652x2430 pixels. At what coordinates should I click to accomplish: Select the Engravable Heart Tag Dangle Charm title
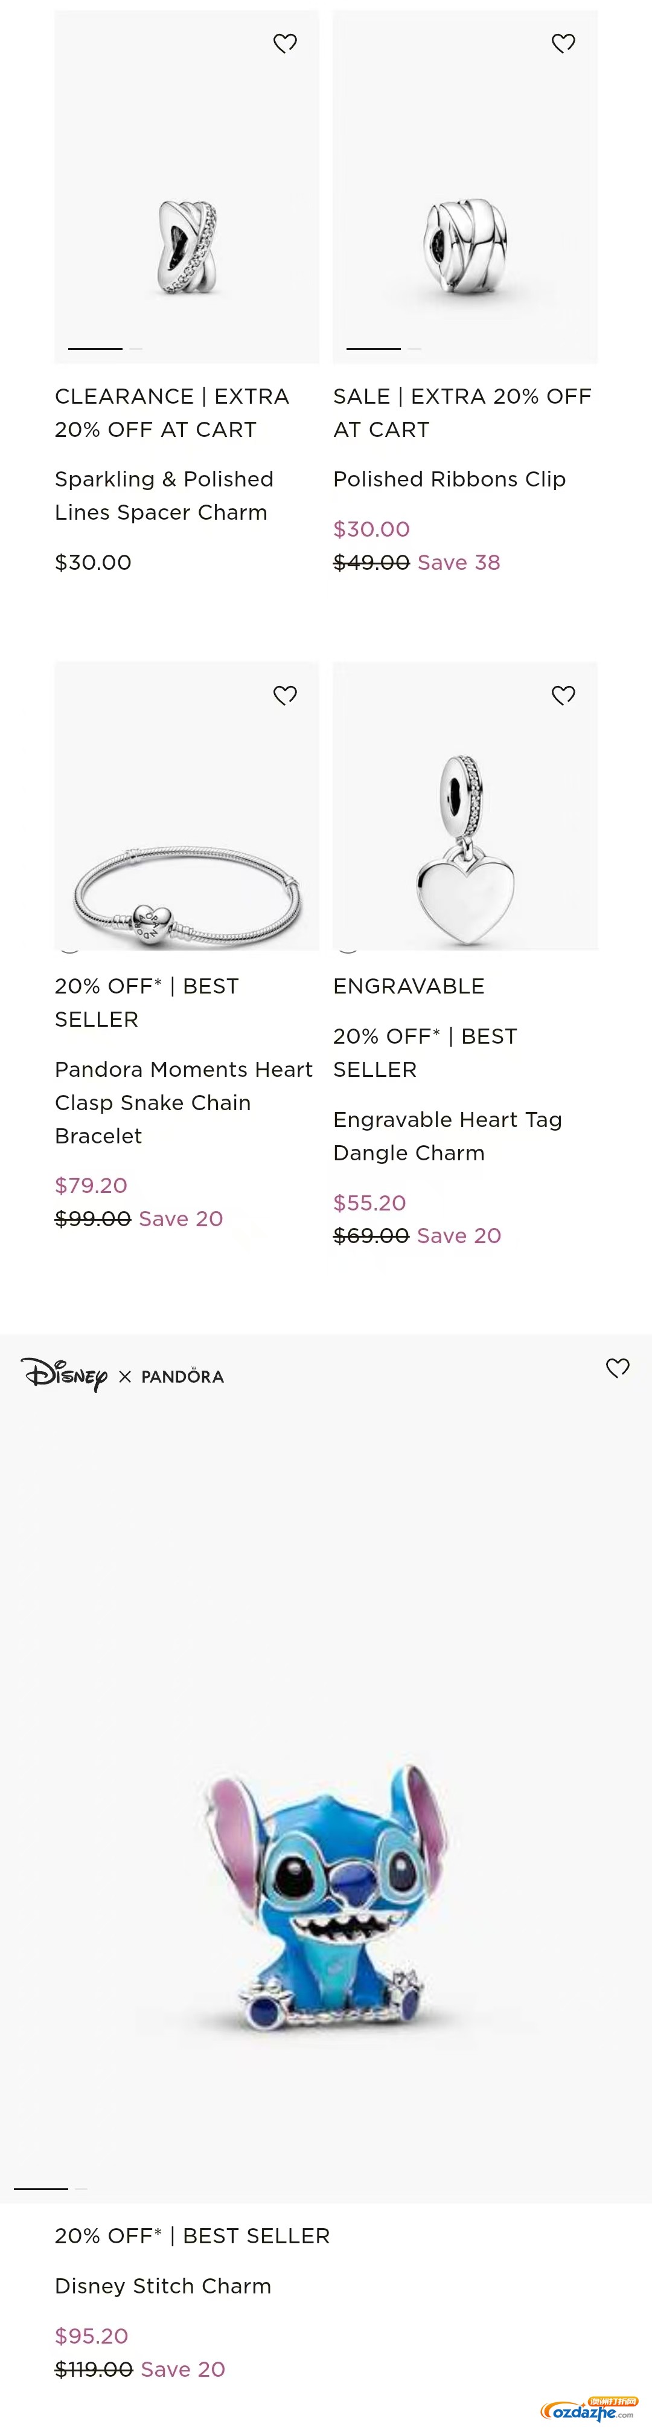point(447,1136)
